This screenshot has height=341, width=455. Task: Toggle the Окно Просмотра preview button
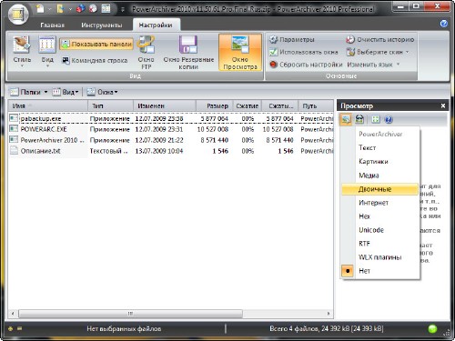click(x=240, y=52)
